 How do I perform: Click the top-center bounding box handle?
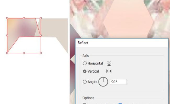(x=24, y=18)
